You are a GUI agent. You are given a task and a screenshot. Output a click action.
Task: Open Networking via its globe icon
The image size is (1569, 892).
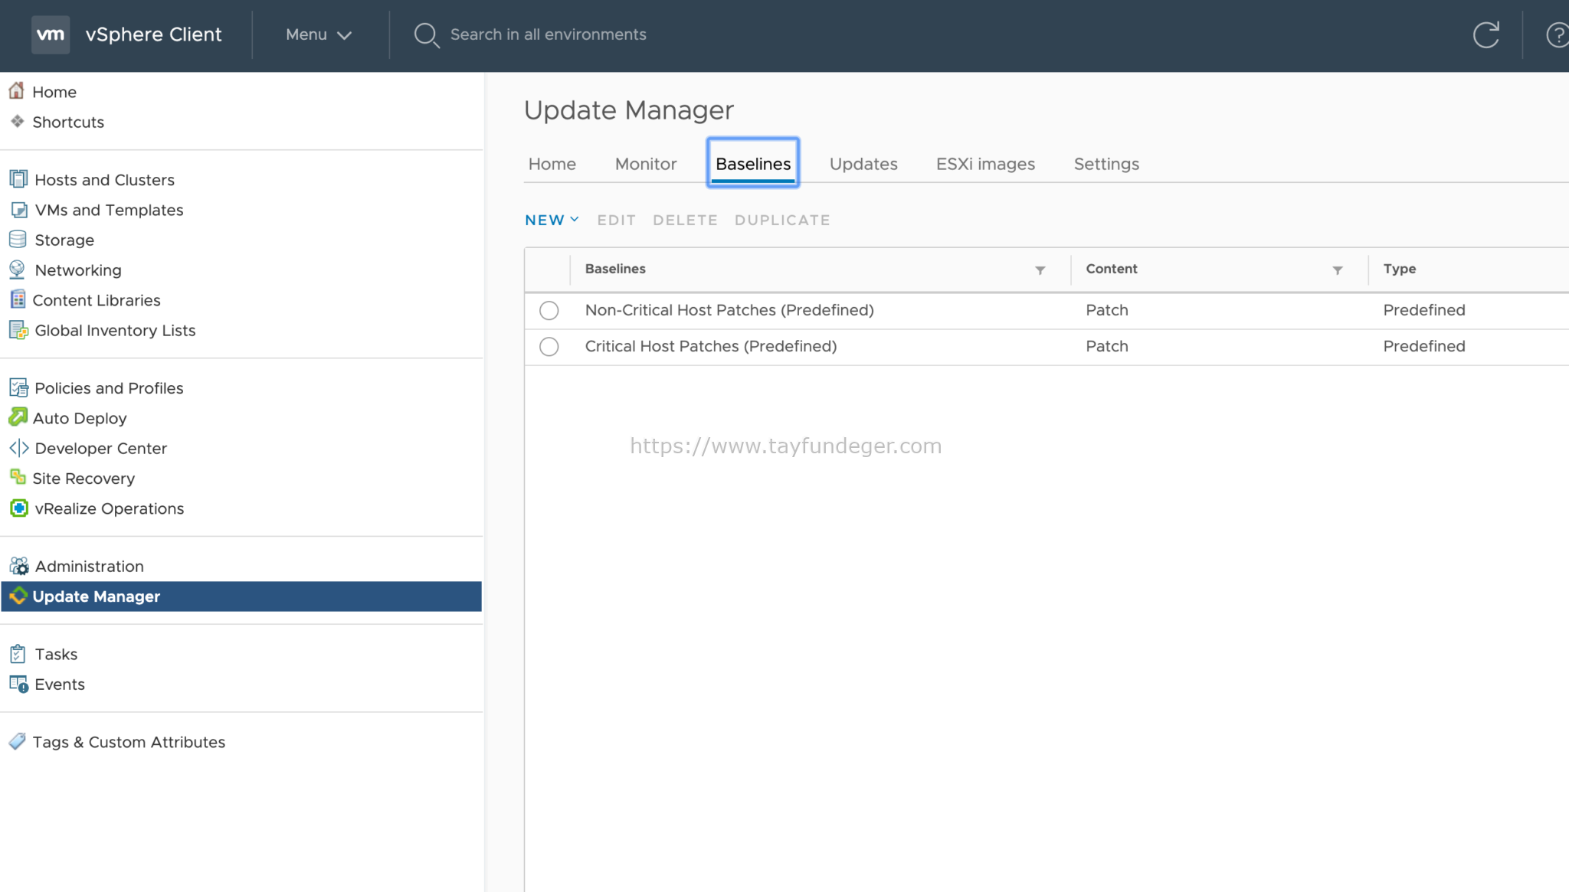[x=17, y=270]
